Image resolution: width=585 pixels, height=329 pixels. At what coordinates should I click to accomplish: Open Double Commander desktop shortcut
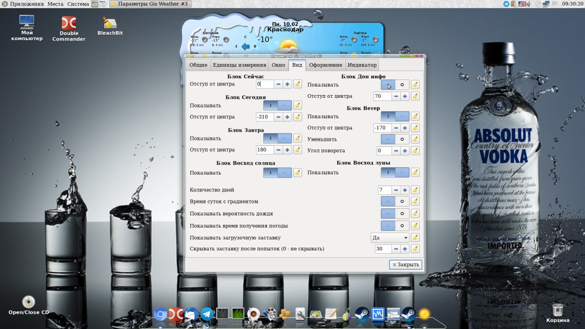click(69, 29)
